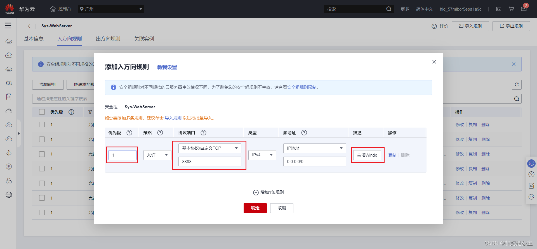This screenshot has height=249, width=537.
Task: Switch to the 入方向规则 tab
Action: 70,39
